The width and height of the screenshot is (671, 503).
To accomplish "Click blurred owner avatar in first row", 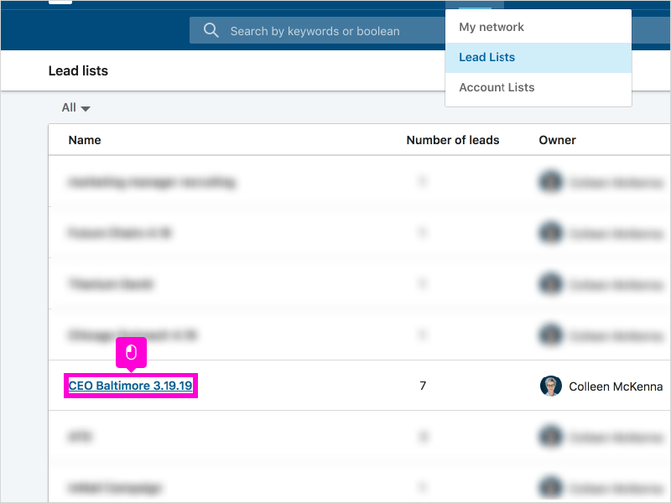I will point(551,182).
